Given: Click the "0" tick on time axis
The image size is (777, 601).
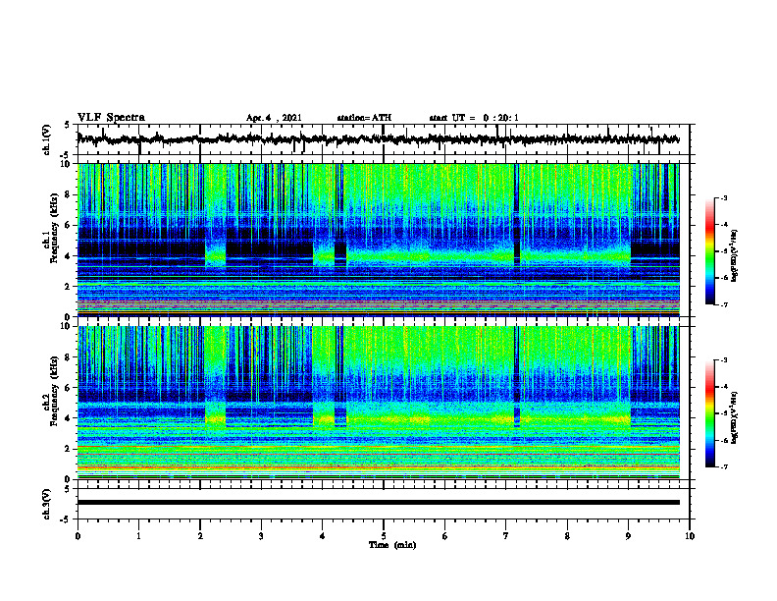Looking at the screenshot, I should [x=78, y=536].
